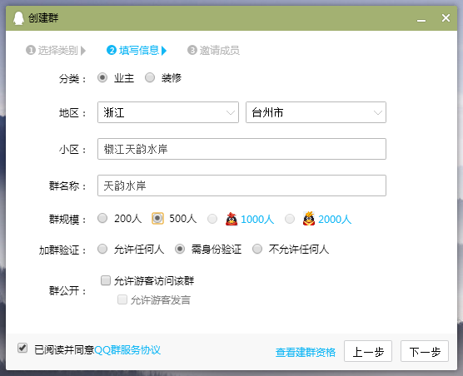Click into the 群名称 text field
The image size is (463, 376).
pos(241,186)
